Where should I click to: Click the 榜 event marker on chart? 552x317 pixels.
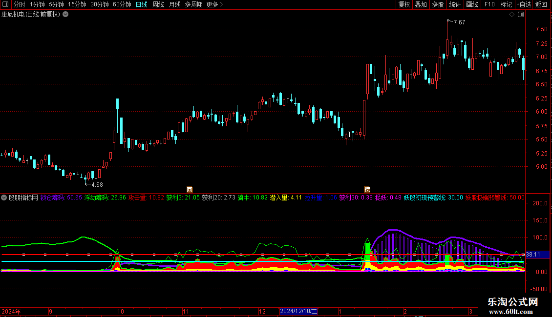point(367,190)
